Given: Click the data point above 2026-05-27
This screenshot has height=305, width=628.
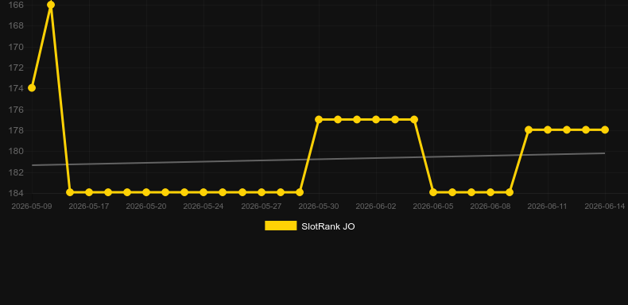Looking at the screenshot, I should (x=262, y=192).
